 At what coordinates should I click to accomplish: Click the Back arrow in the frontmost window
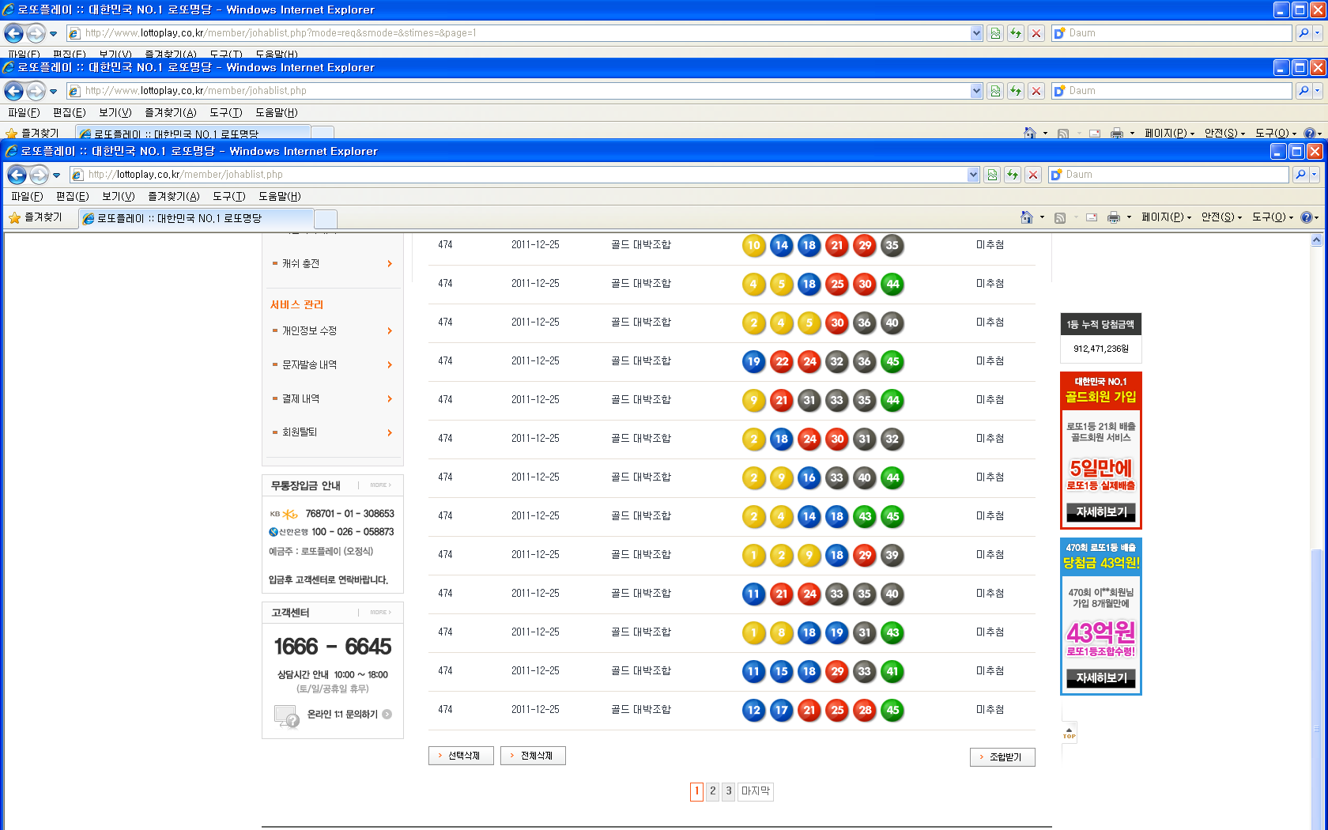(x=17, y=175)
